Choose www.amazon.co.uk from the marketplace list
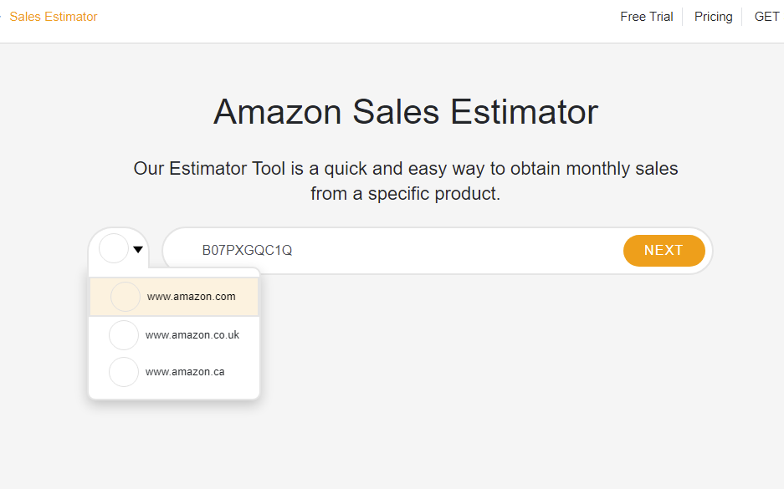This screenshot has width=784, height=489. point(192,335)
